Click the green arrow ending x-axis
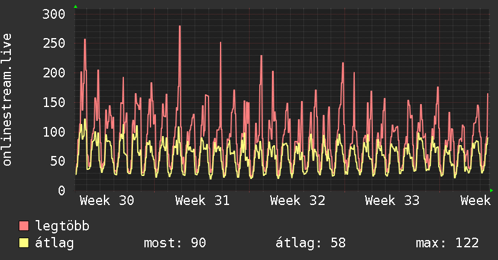Viewport: 498px width, 260px height. pos(491,190)
